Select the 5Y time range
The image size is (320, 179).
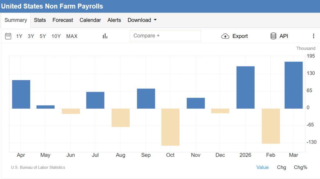point(42,36)
